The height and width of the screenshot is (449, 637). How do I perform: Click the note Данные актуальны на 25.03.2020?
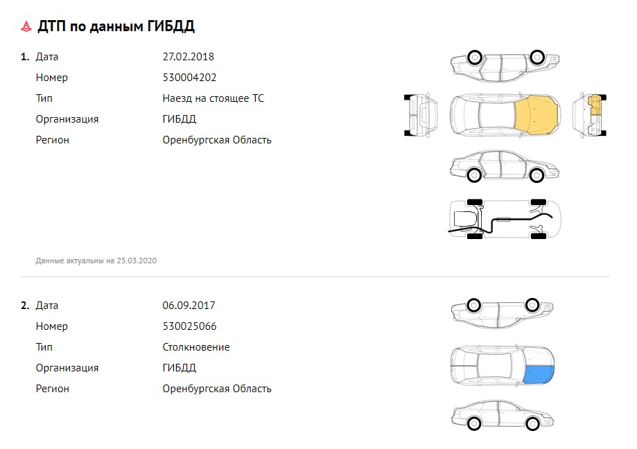coord(96,261)
